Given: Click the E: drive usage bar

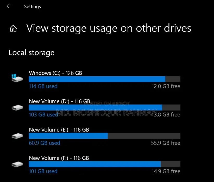Looking at the screenshot, I should click(x=105, y=136).
